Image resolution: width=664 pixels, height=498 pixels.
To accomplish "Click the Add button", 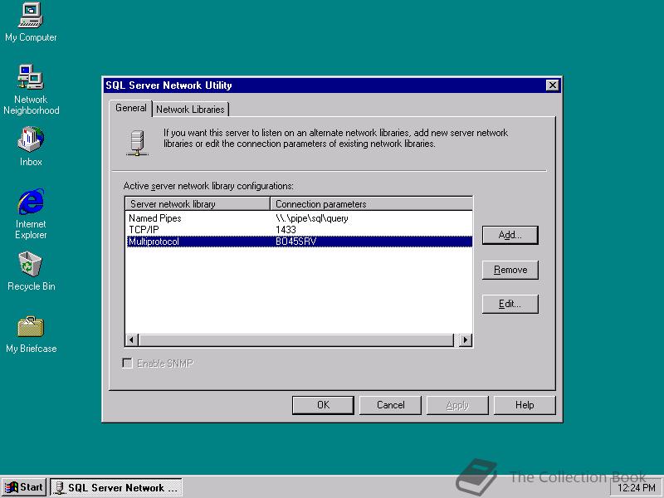I will [x=510, y=235].
